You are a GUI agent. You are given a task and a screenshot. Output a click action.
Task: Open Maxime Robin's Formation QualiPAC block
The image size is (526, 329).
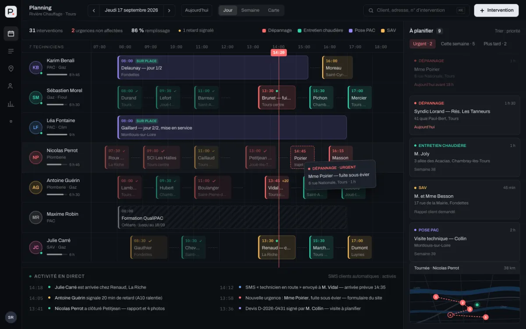pos(232,217)
